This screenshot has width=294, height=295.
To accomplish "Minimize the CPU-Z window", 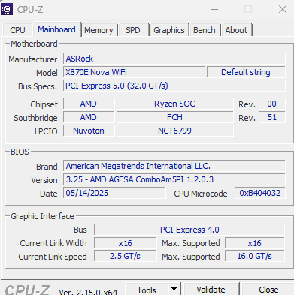I will [x=214, y=9].
